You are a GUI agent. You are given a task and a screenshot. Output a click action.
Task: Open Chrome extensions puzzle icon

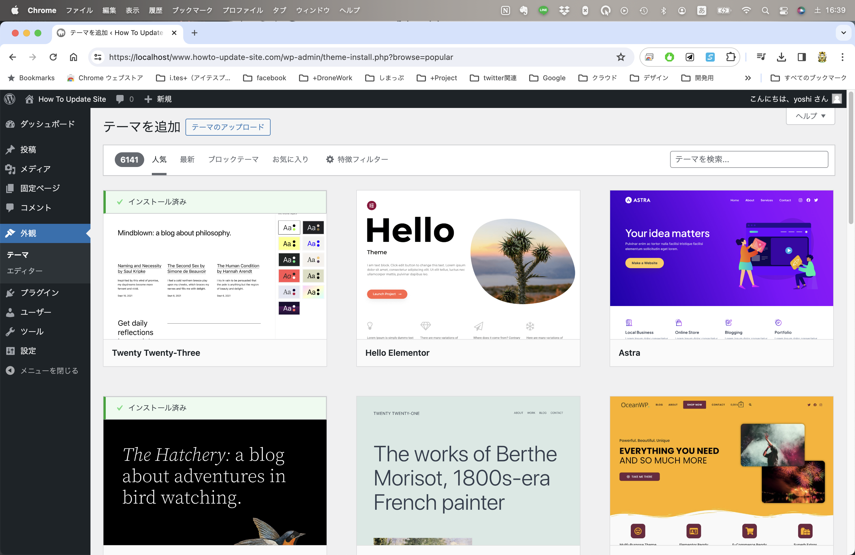(730, 57)
